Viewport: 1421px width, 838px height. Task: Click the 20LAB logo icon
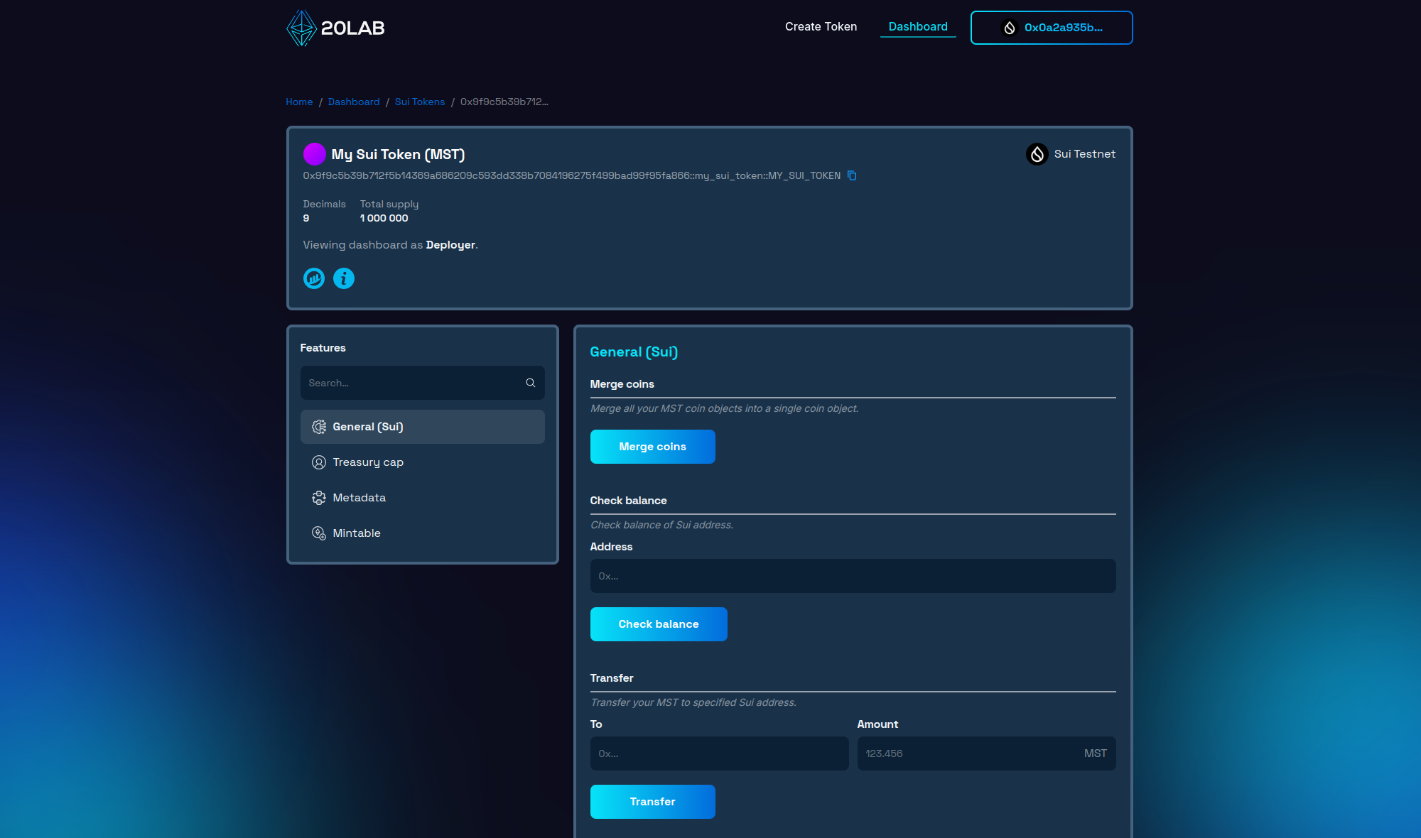(x=301, y=28)
